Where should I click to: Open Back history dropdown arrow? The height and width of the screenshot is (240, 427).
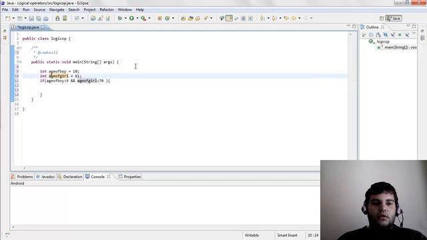click(x=300, y=18)
